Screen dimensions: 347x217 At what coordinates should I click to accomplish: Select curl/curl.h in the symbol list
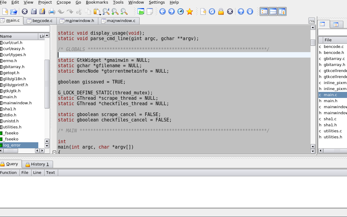pos(13,43)
